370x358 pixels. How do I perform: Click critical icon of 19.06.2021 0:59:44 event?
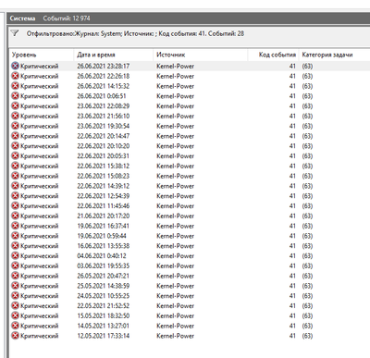coord(15,236)
